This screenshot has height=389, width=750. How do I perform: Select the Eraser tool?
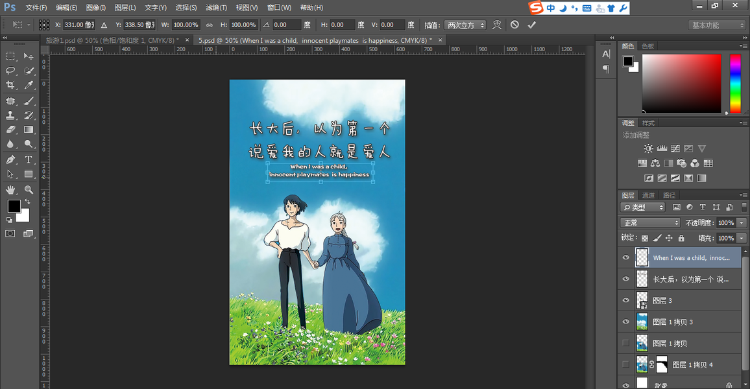coord(10,130)
